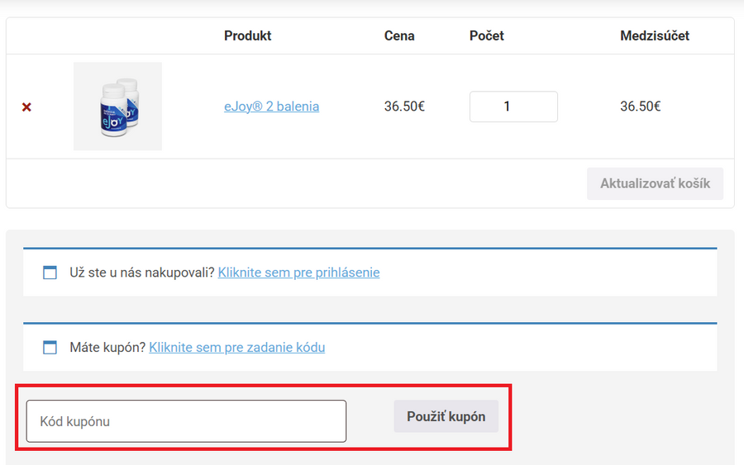Click the 36.50€ price under Cena

404,107
